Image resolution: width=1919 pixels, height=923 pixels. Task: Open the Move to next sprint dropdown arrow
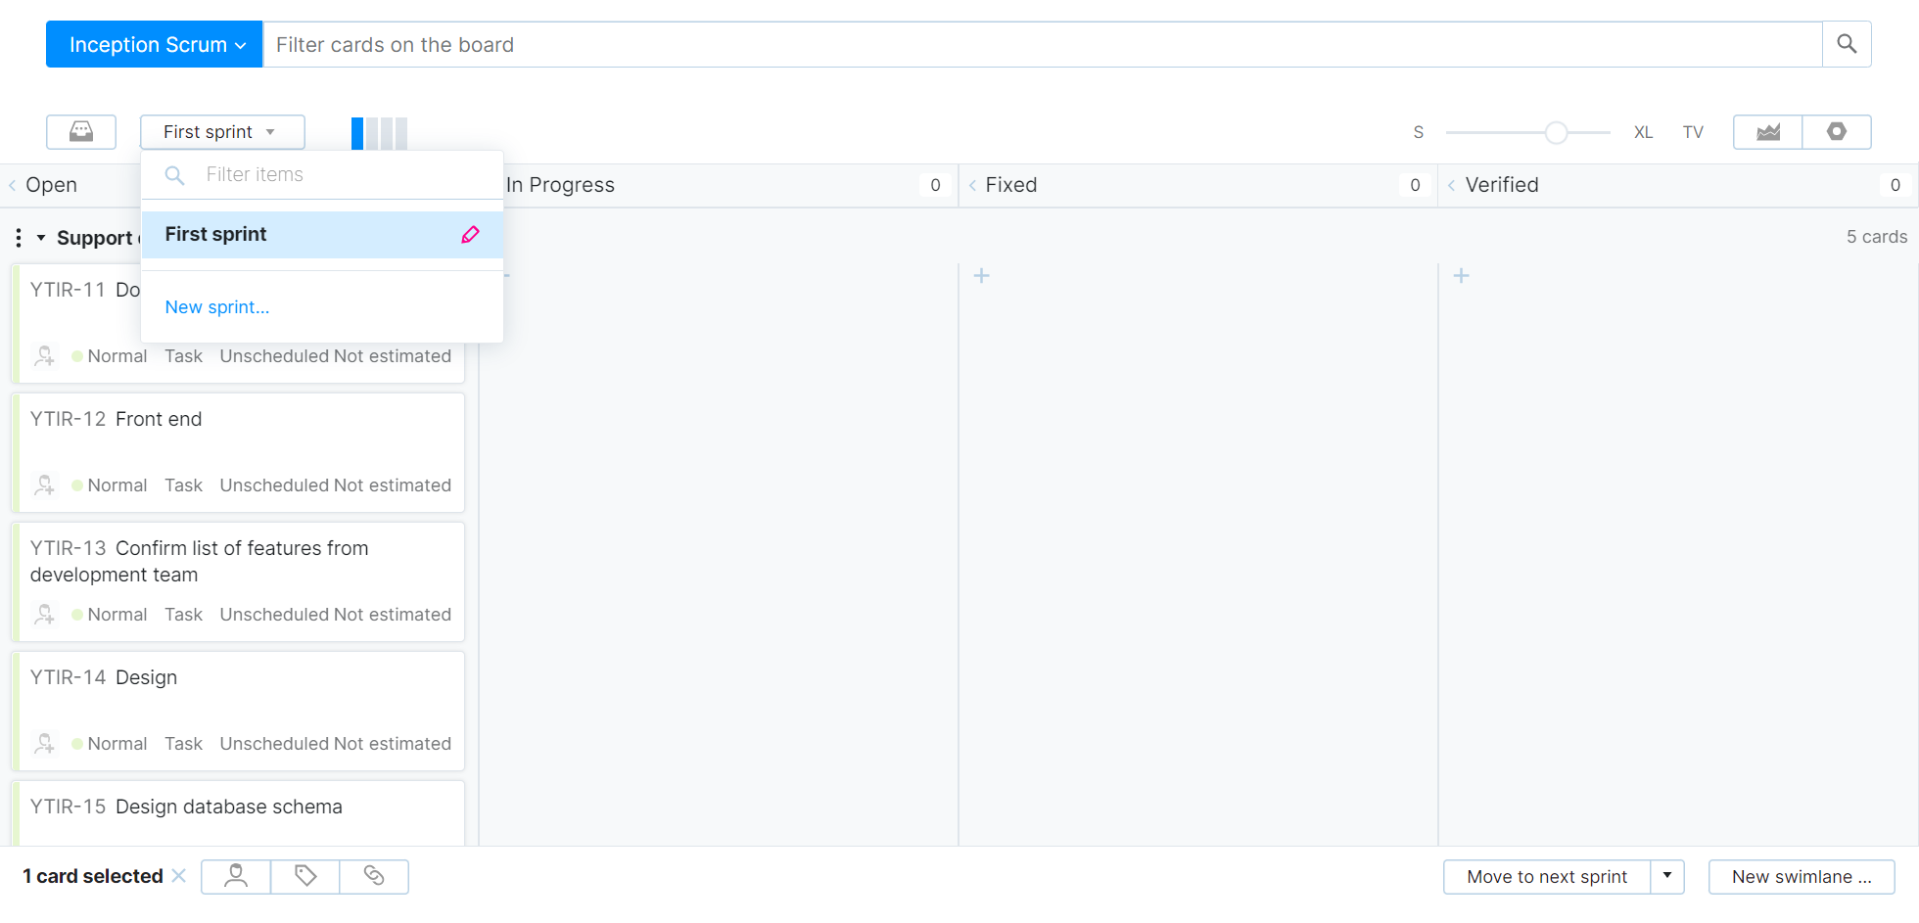point(1666,876)
